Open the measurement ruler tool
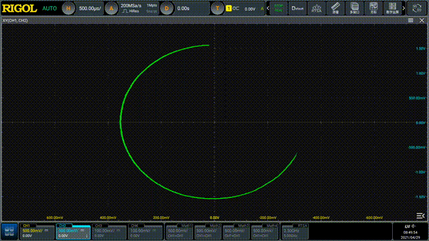This screenshot has height=241, width=429. point(335,8)
